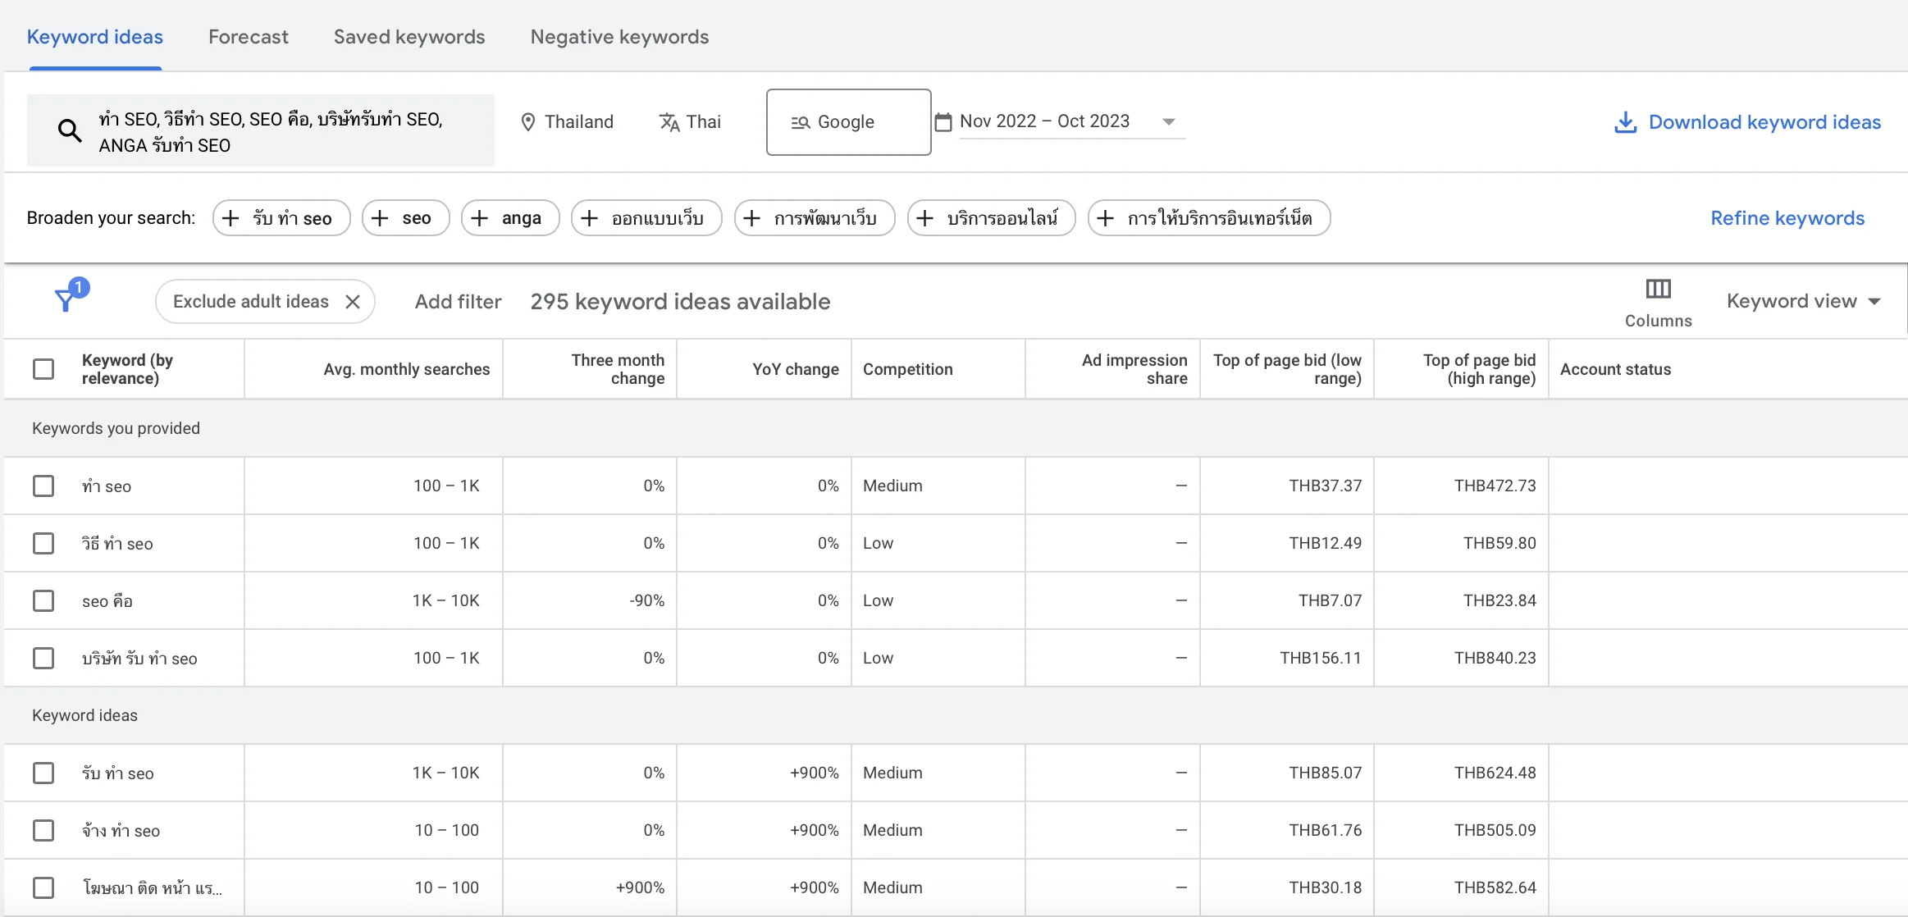Click the THB37.37 low range bid
The height and width of the screenshot is (917, 1908).
[x=1325, y=486]
